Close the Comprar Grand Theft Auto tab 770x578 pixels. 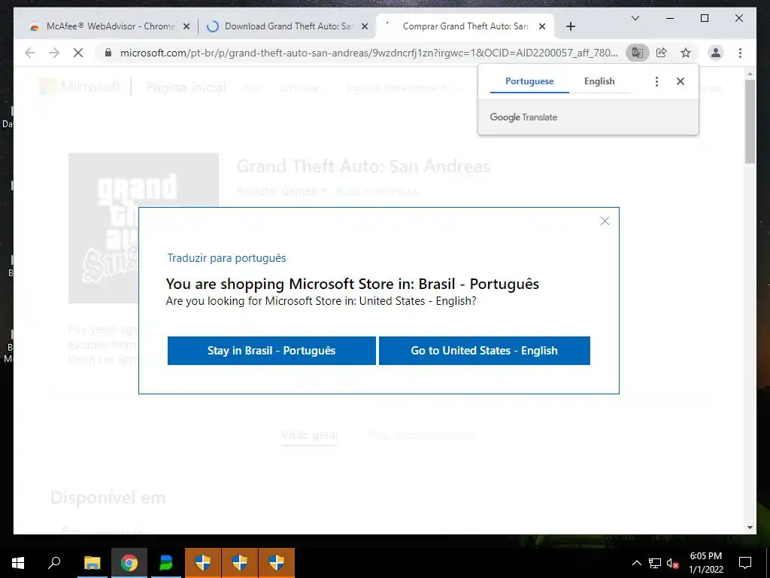542,26
